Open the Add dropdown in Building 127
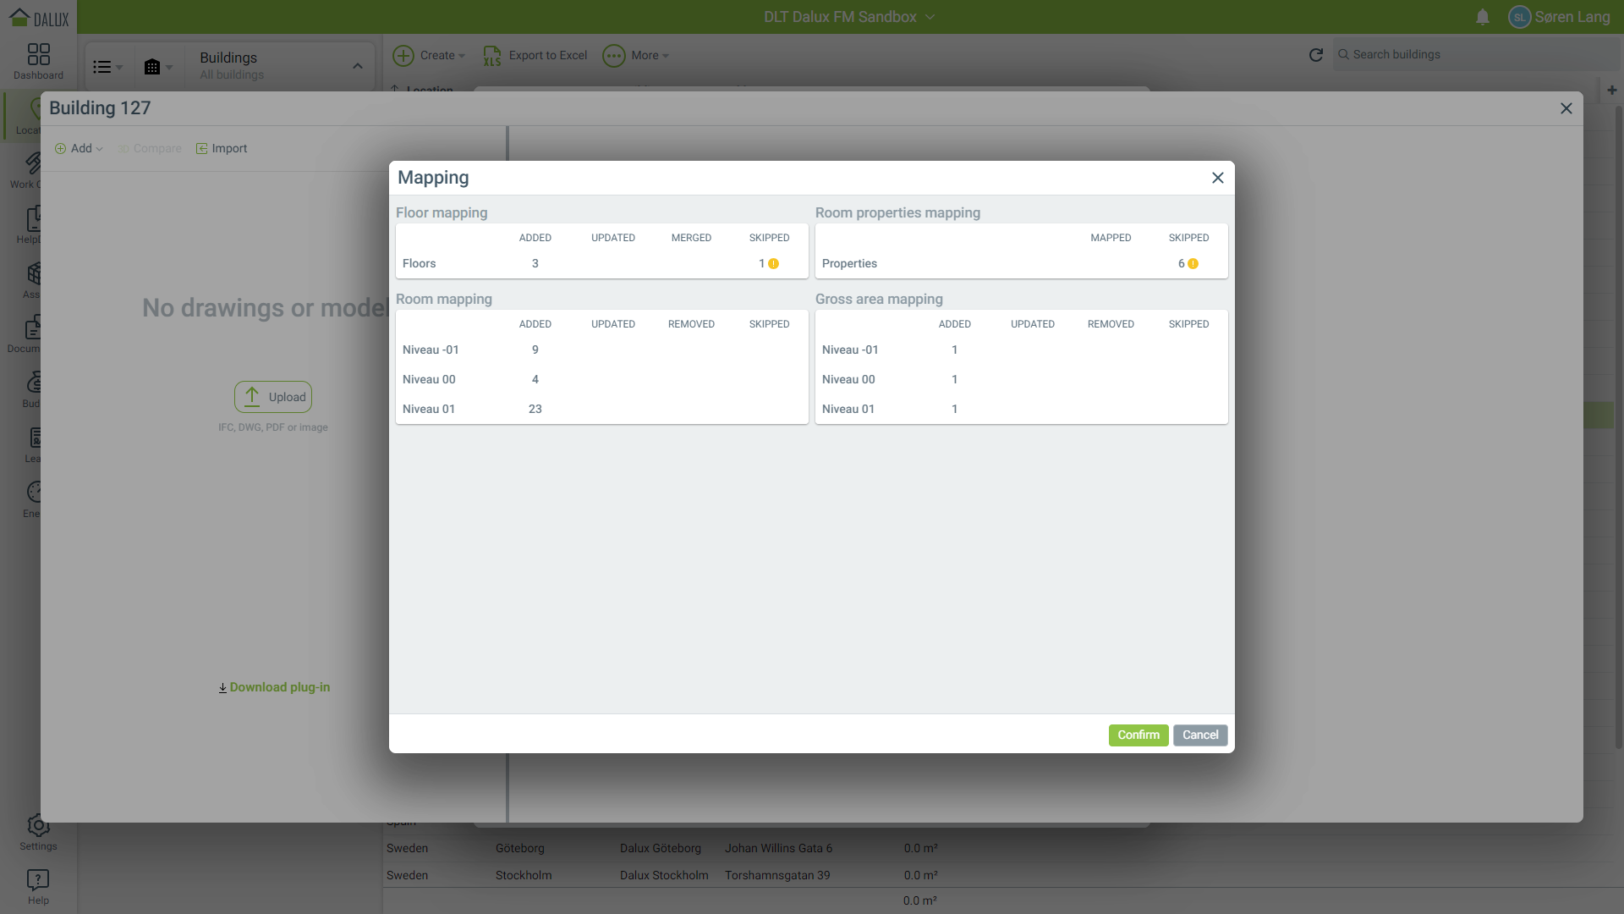The image size is (1624, 914). point(80,149)
